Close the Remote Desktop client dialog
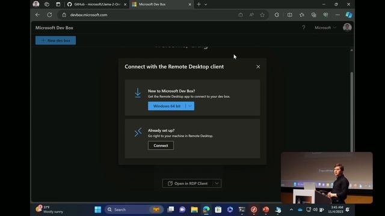This screenshot has width=385, height=216. click(x=258, y=67)
